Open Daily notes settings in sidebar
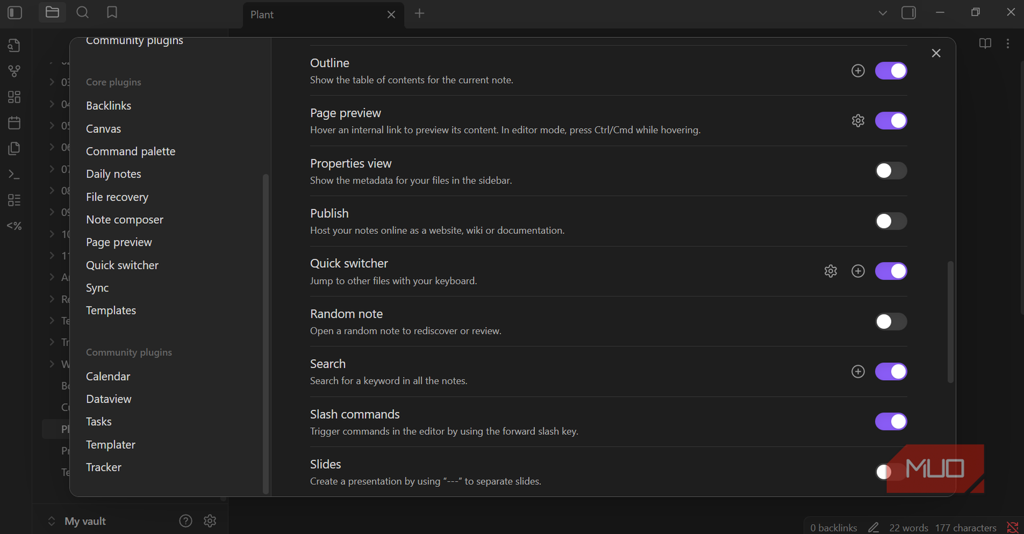The height and width of the screenshot is (534, 1024). 114,174
